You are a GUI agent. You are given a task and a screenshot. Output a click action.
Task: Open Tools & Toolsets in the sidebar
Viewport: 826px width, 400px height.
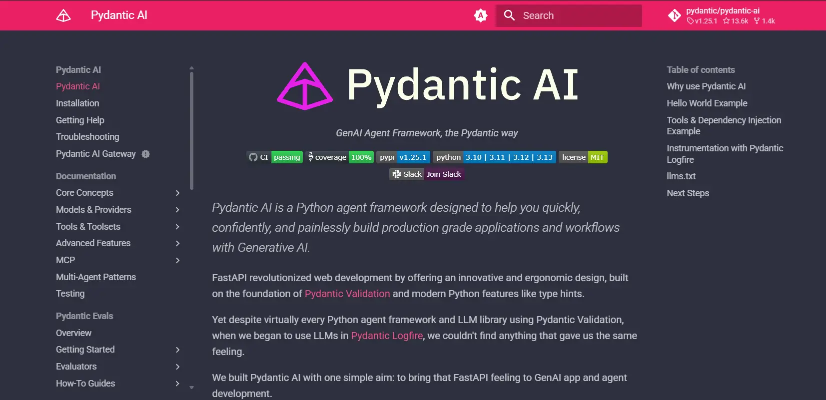click(x=88, y=227)
